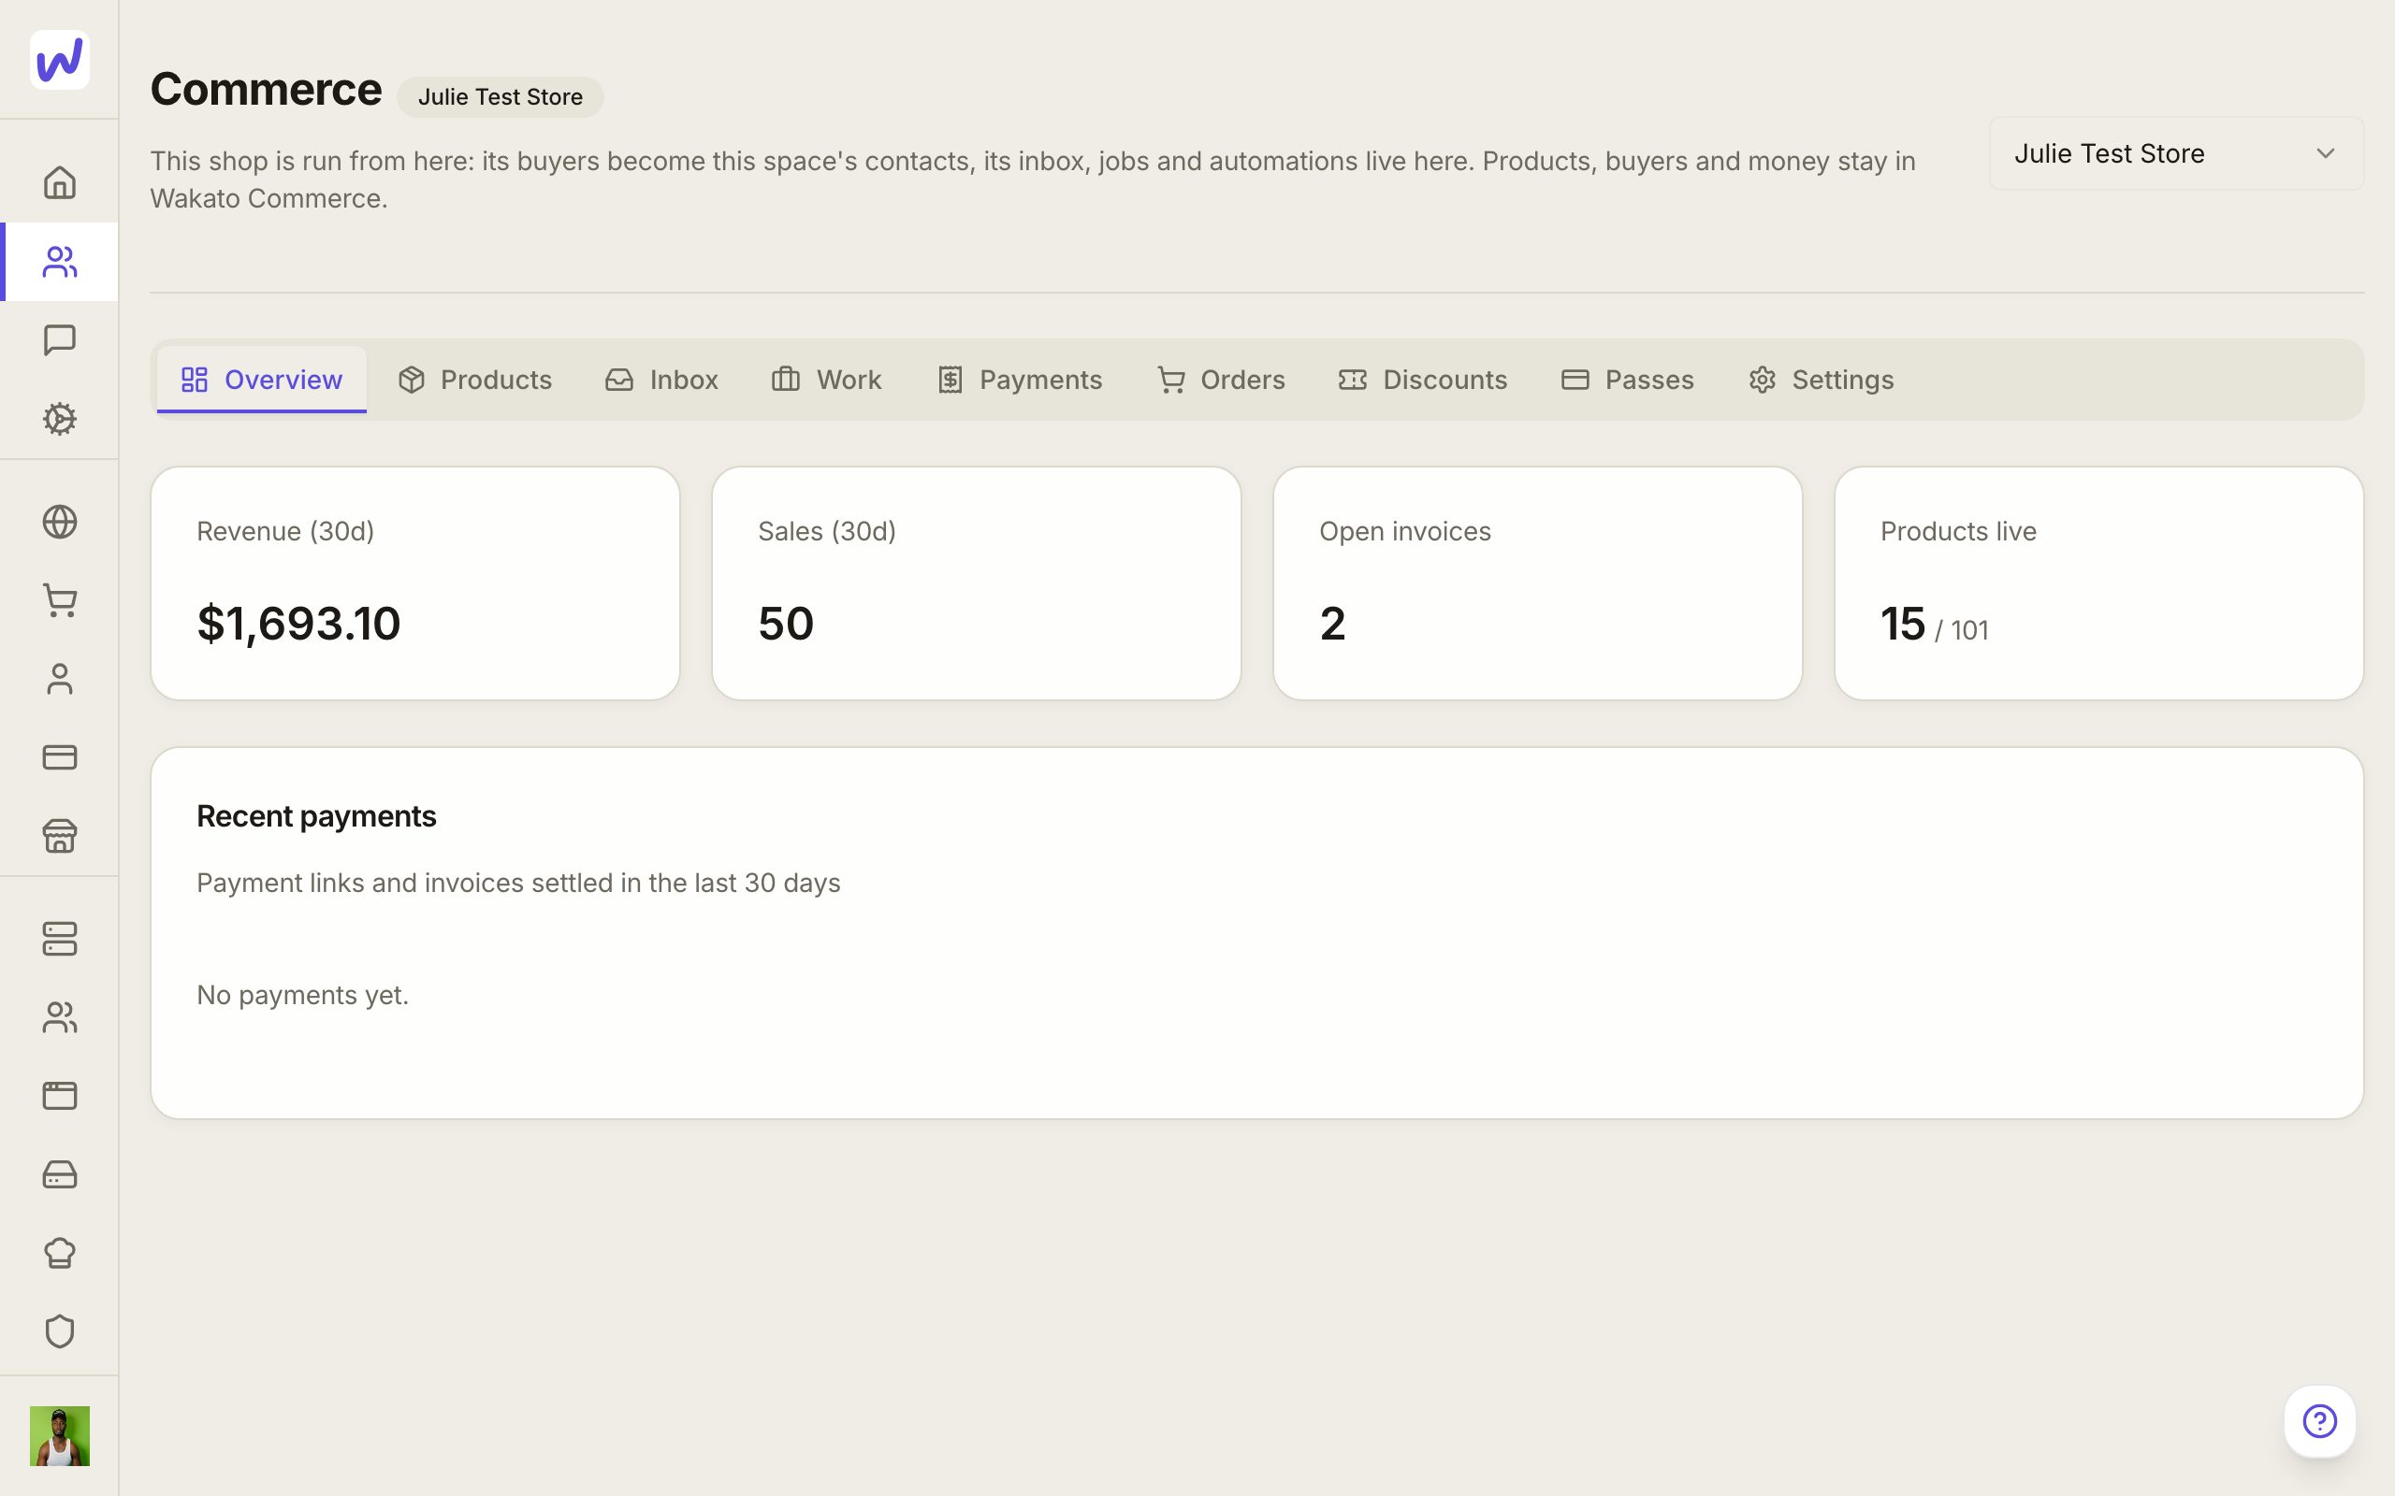This screenshot has height=1496, width=2395.
Task: Click the hard drive icon in the sidebar
Action: click(59, 1174)
